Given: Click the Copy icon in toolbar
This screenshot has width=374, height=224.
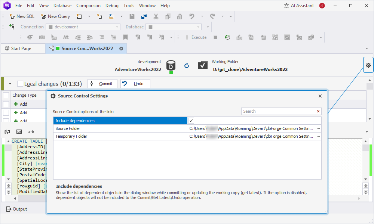Looking at the screenshot, I should (168, 16).
